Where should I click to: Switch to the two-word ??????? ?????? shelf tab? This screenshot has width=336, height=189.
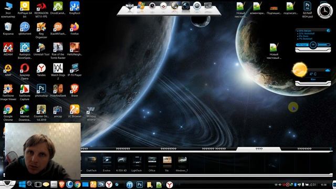point(214,149)
